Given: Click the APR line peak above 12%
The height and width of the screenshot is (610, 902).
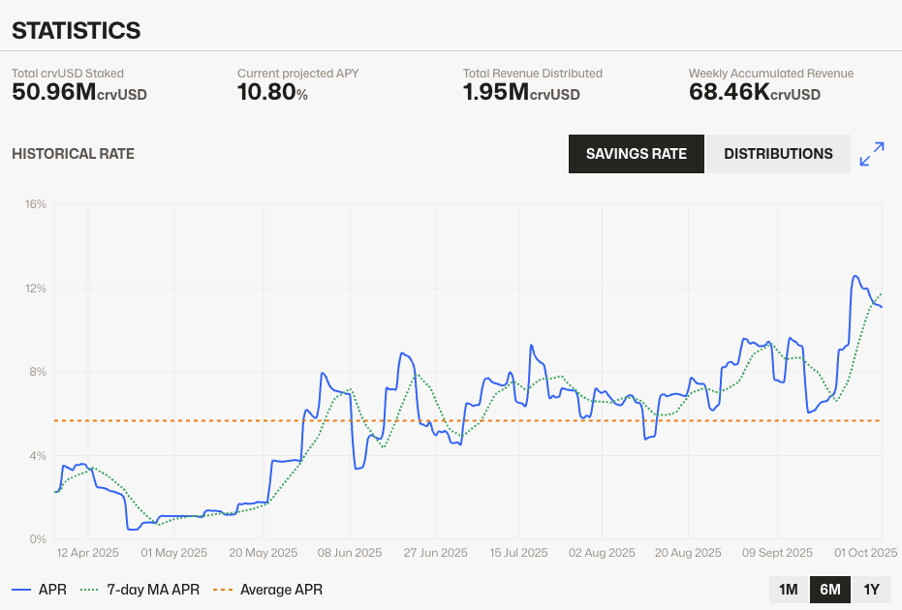Looking at the screenshot, I should pyautogui.click(x=855, y=276).
